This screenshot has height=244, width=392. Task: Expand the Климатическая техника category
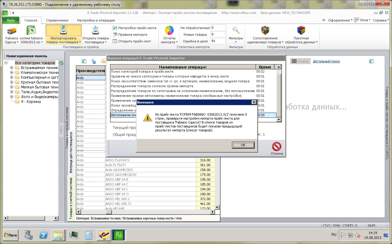click(12, 73)
